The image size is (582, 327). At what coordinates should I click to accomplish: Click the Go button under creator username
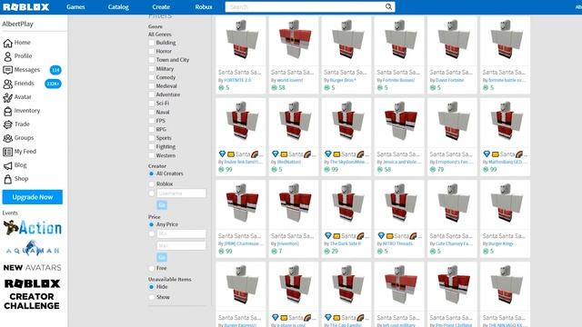162,205
